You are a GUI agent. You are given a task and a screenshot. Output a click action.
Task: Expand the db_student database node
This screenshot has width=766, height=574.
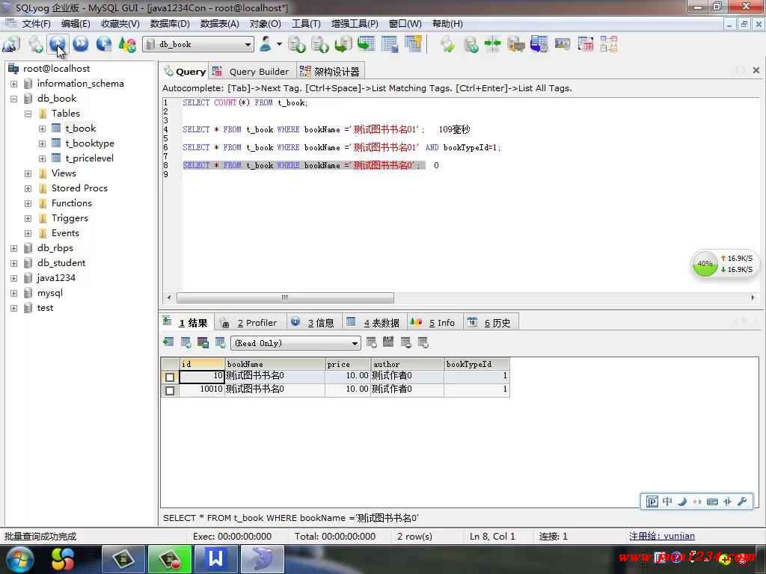13,264
